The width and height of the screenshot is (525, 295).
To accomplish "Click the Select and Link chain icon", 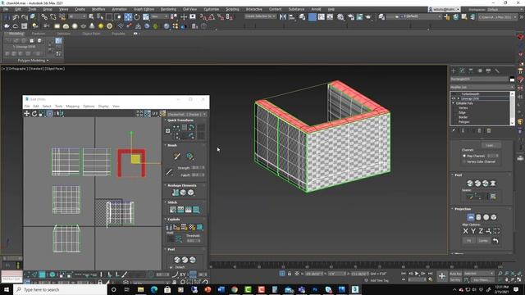I will point(44,16).
